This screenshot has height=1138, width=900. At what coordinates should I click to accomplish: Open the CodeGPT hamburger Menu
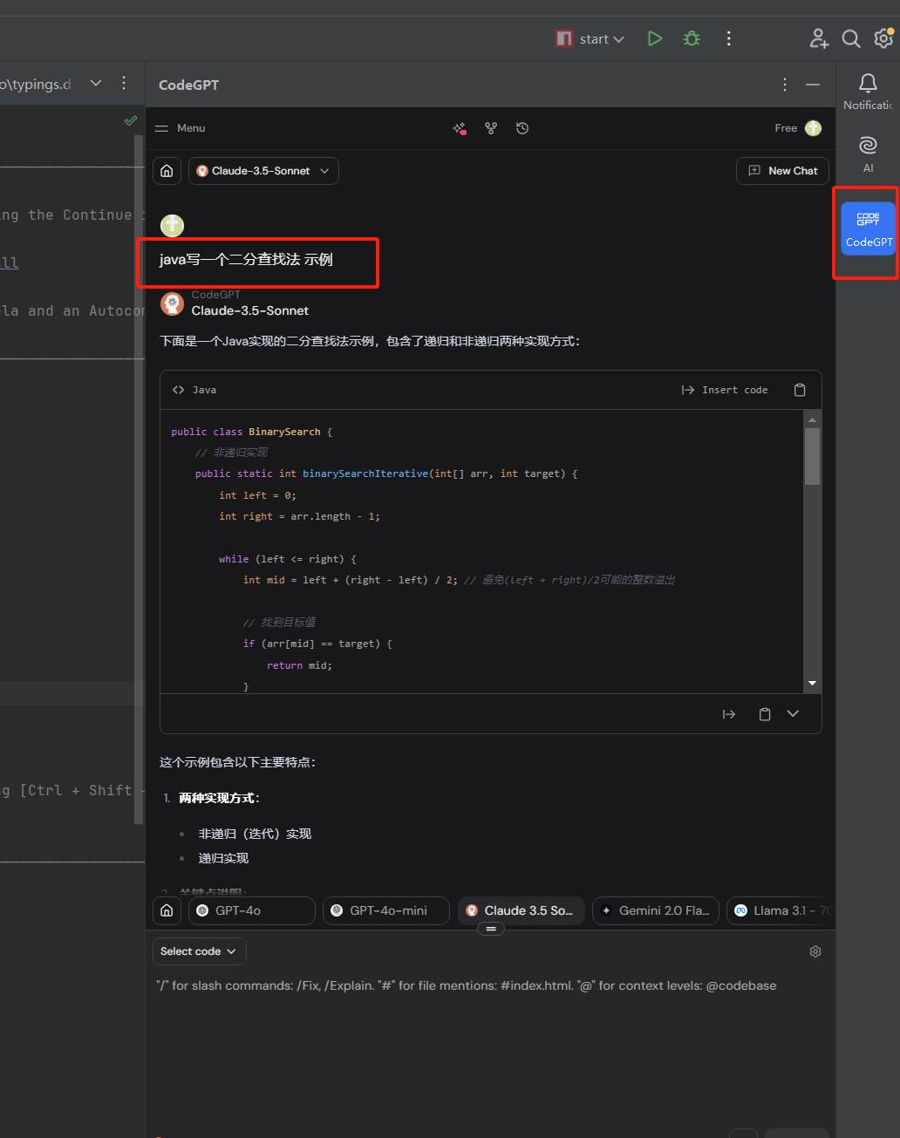click(x=180, y=128)
